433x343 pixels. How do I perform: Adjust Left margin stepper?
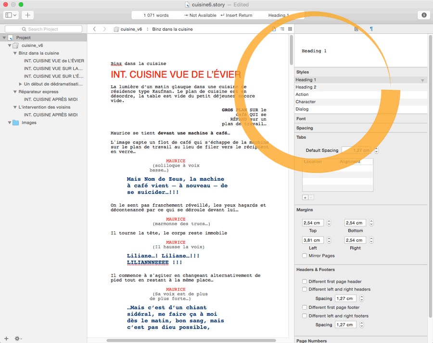coord(329,240)
